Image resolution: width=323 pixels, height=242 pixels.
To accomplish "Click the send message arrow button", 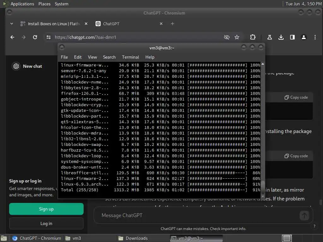I will (x=304, y=216).
